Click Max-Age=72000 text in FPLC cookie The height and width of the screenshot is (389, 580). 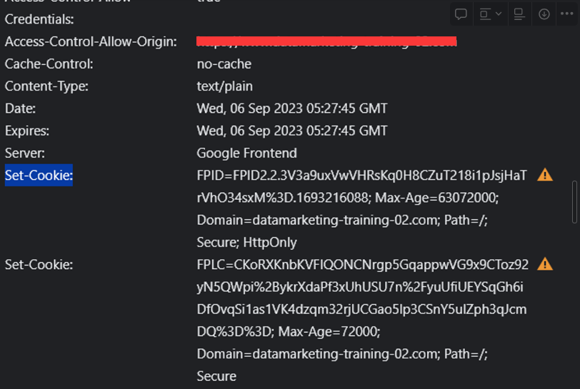(329, 331)
